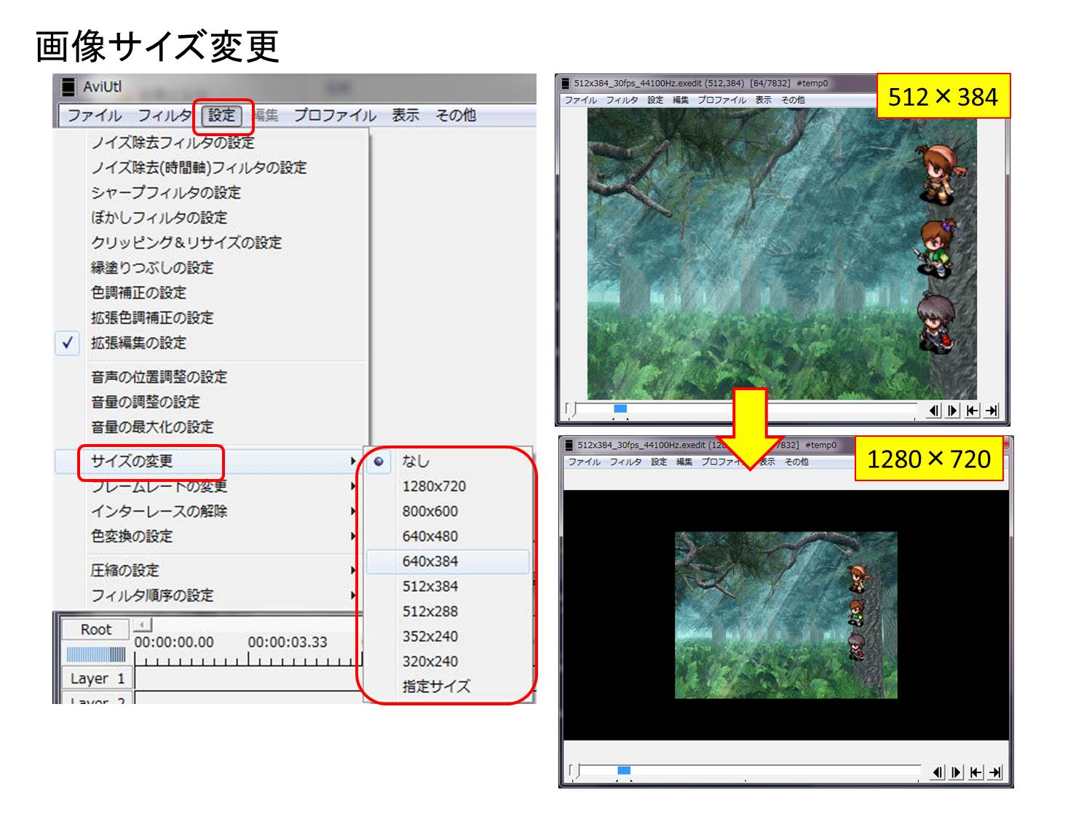The height and width of the screenshot is (819, 1092).
Task: Click the forest video preview in lower window
Action: pos(786,615)
